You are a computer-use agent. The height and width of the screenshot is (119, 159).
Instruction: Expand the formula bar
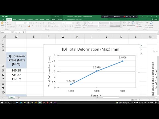click(x=157, y=32)
